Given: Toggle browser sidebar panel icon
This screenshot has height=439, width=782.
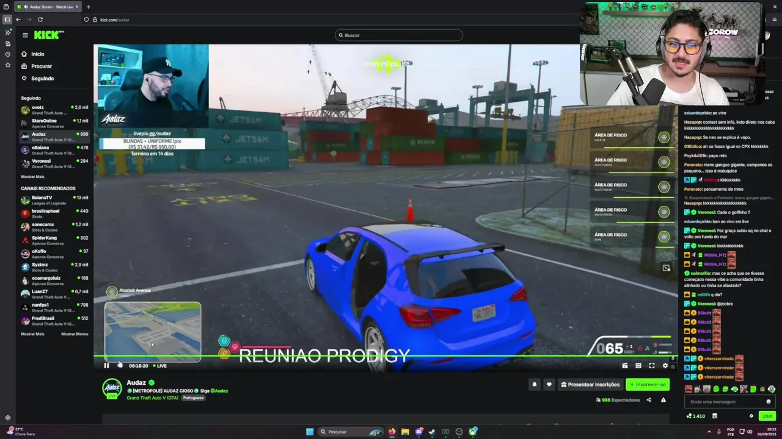Looking at the screenshot, I should click(x=7, y=20).
